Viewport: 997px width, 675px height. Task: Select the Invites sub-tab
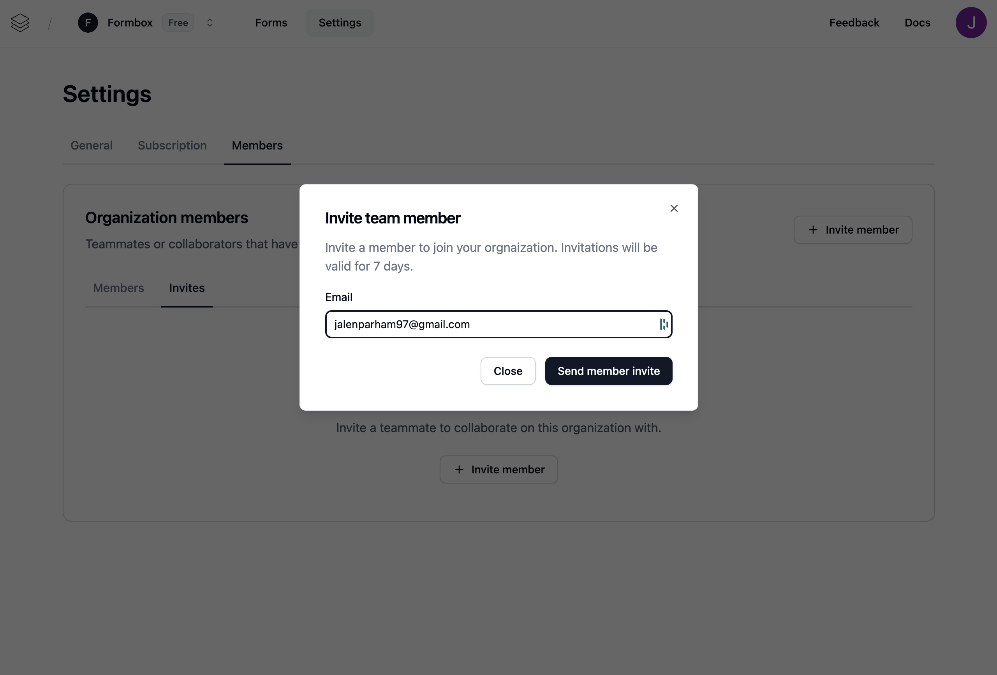click(187, 288)
